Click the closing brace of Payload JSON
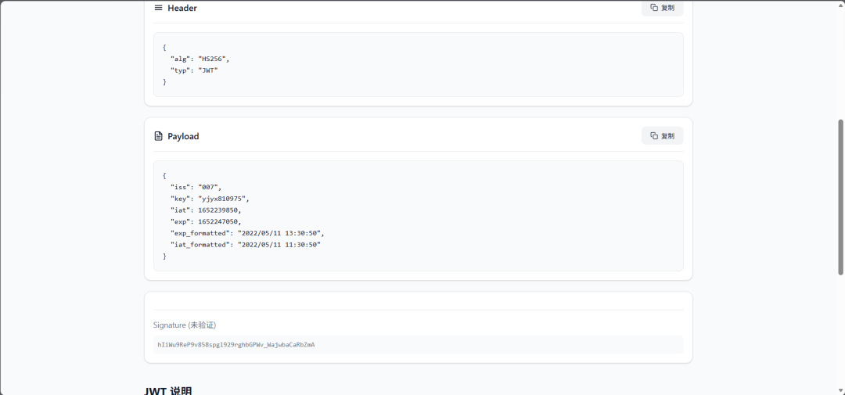The image size is (845, 395). pyautogui.click(x=164, y=257)
